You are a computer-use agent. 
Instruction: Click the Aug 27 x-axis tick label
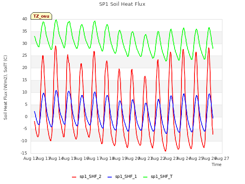tap(222, 158)
